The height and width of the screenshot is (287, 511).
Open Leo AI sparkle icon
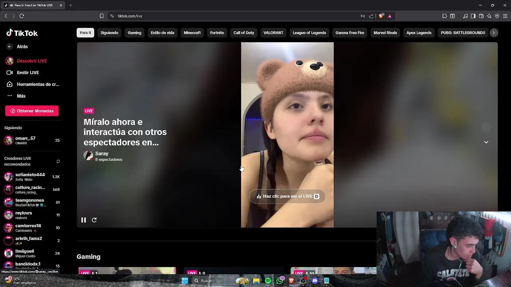489,16
